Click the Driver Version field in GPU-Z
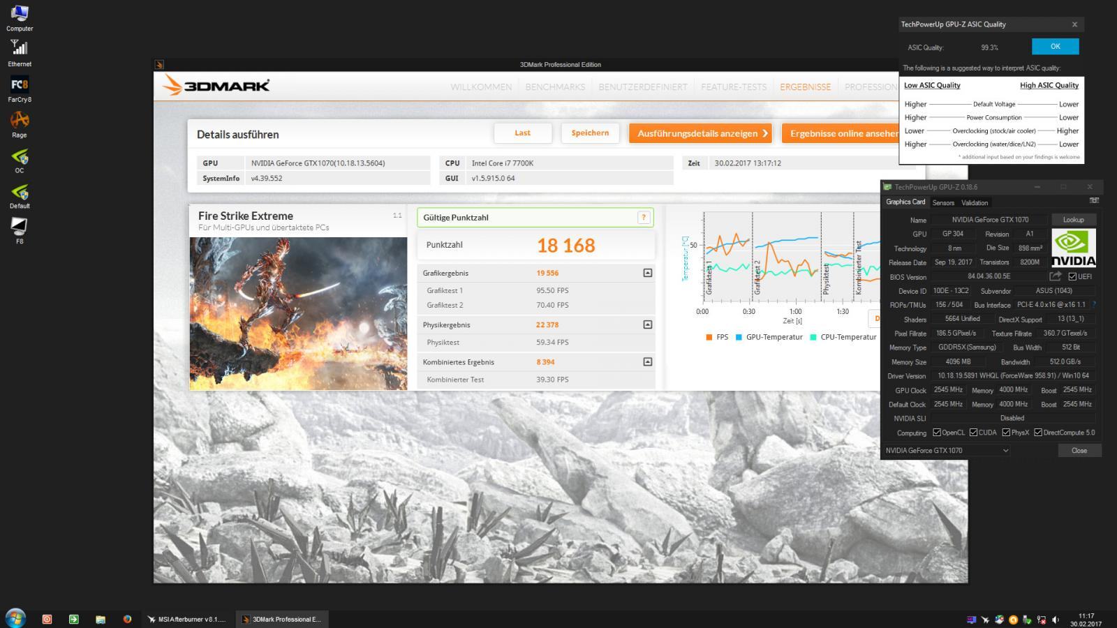This screenshot has width=1117, height=628. click(1013, 375)
